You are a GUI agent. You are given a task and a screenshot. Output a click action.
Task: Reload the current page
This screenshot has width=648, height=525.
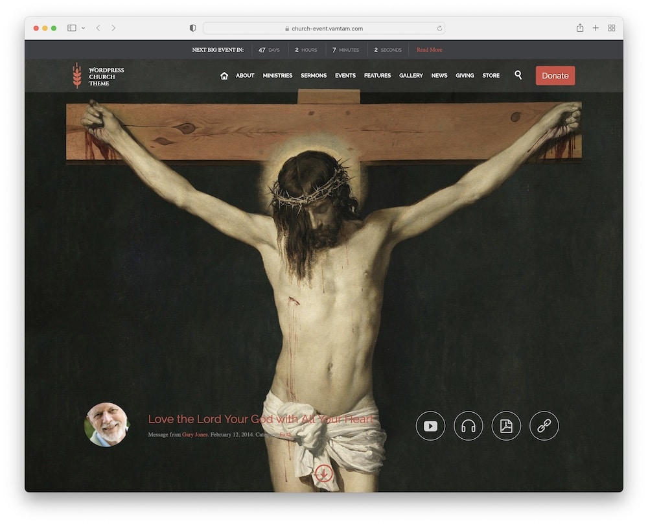coord(439,28)
